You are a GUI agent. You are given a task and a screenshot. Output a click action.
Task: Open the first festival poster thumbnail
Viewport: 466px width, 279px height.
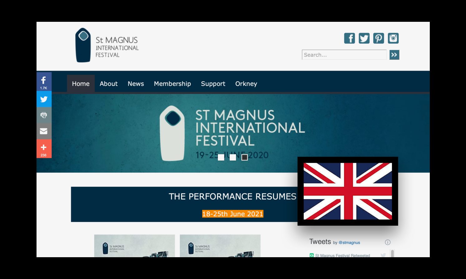point(135,246)
